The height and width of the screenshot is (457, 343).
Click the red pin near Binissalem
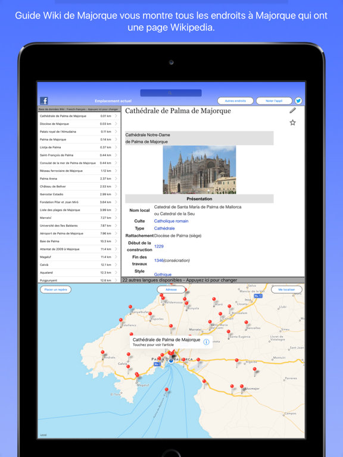tap(229, 308)
